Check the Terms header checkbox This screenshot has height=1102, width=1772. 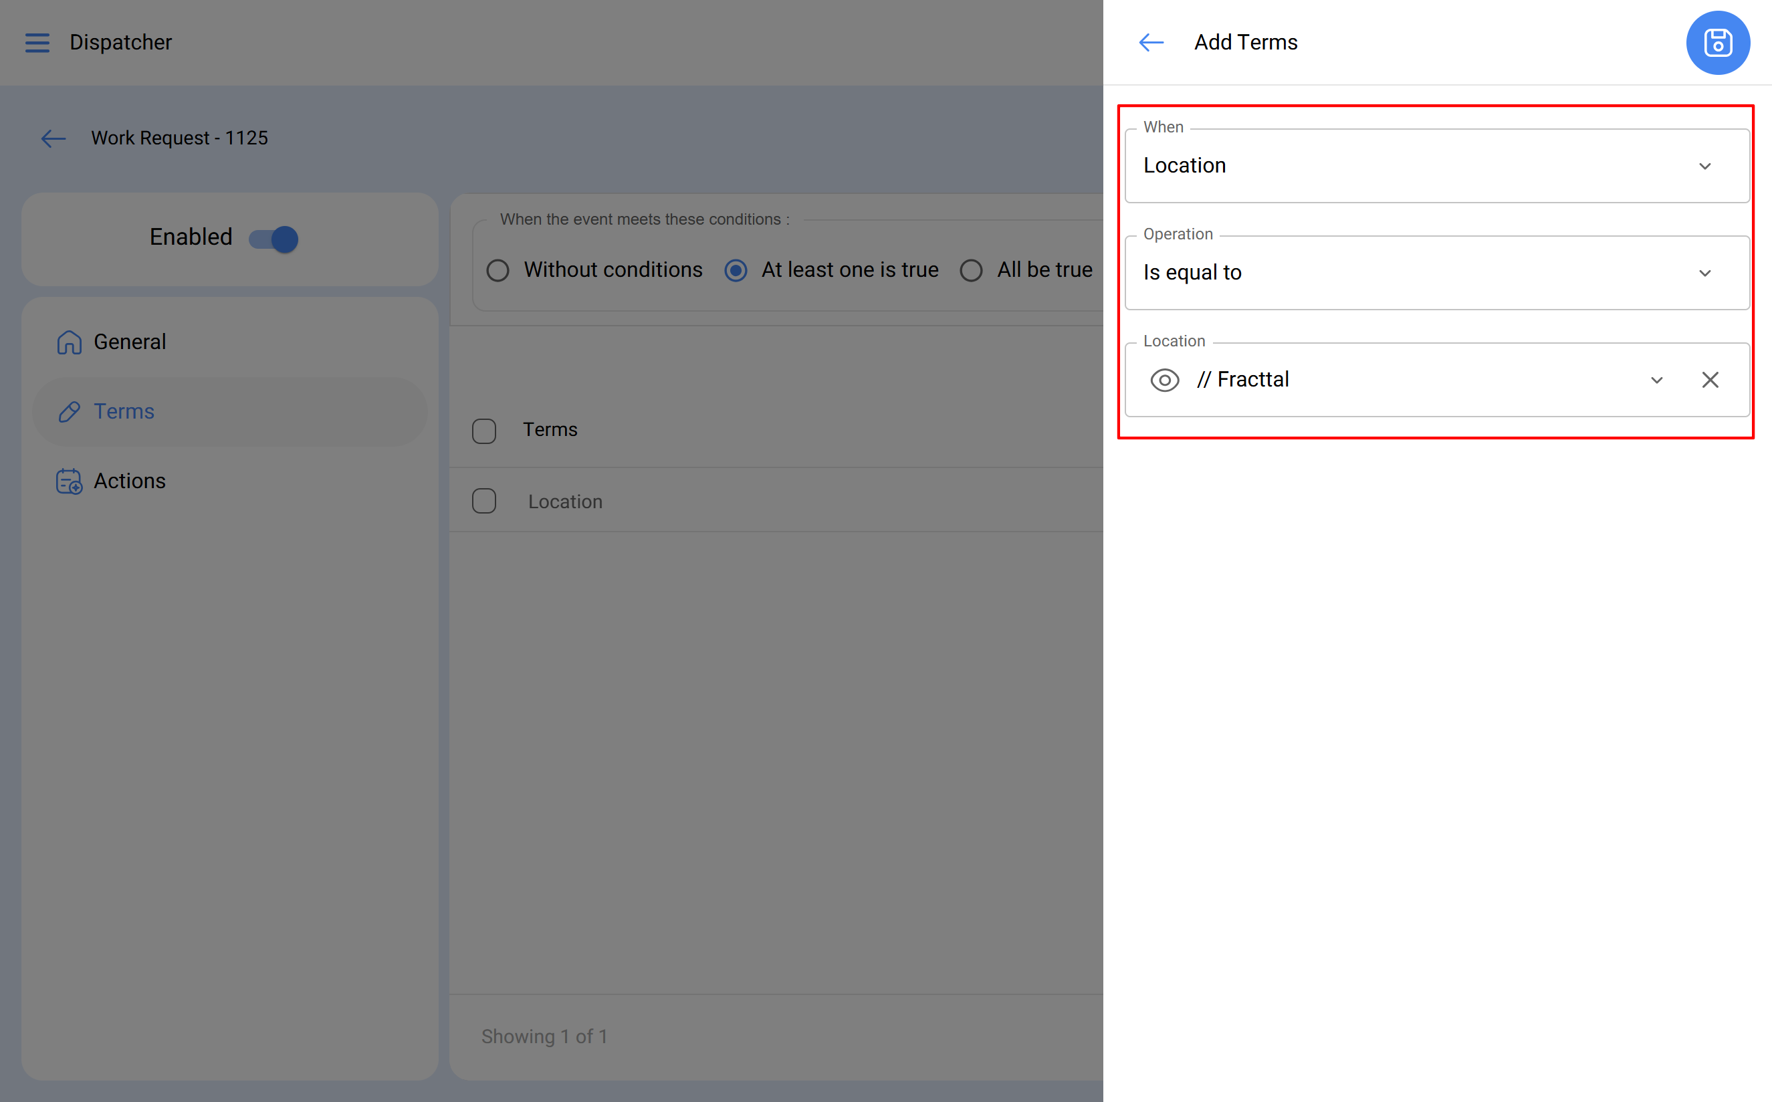click(484, 430)
